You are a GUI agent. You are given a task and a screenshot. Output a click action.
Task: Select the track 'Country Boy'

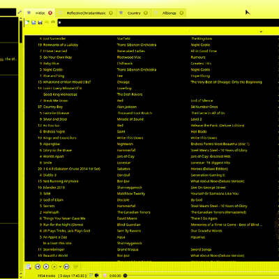[x=53, y=107]
